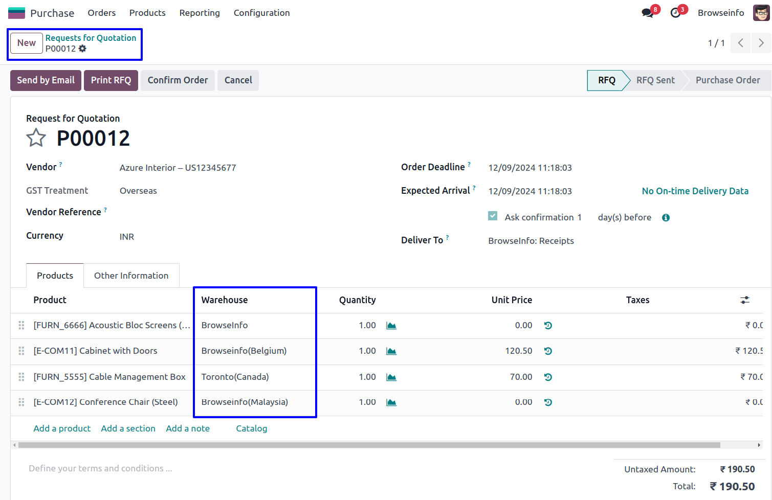Click the Confirm Order button
The image size is (772, 500).
178,80
